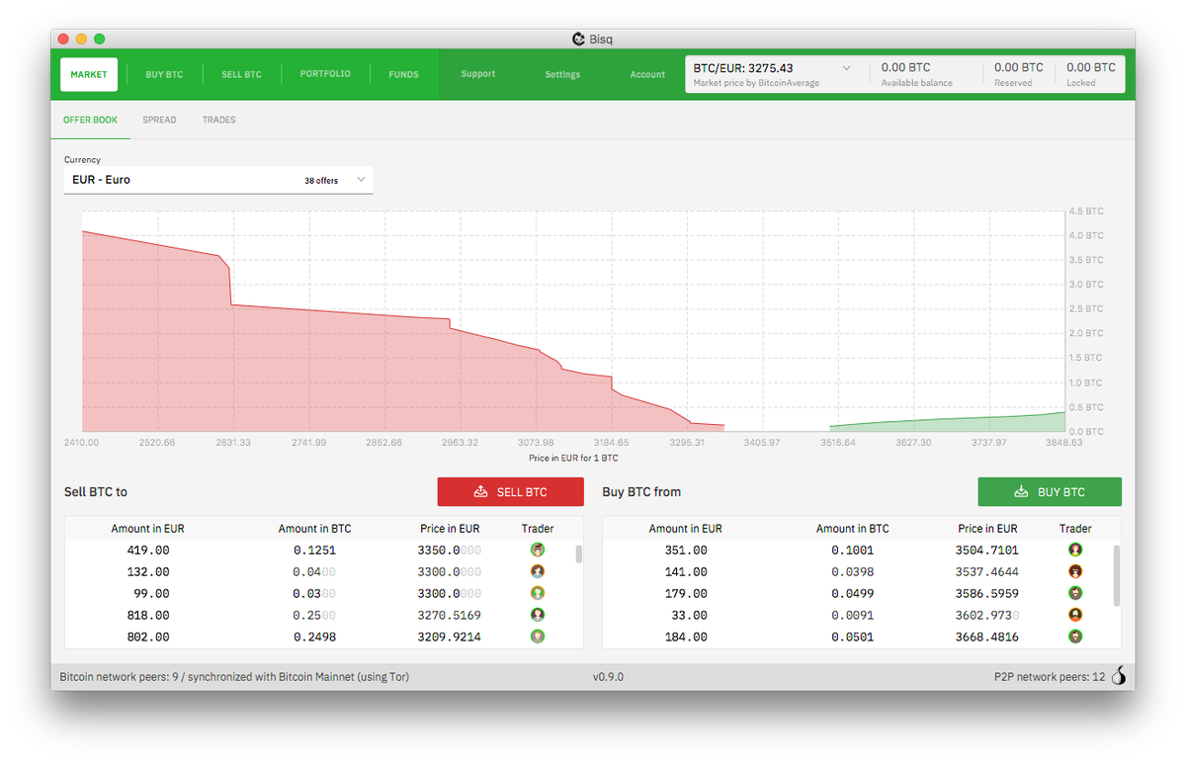Viewport: 1186px width, 763px height.
Task: Select buy offer row with 33.00 EUR
Action: pos(857,615)
